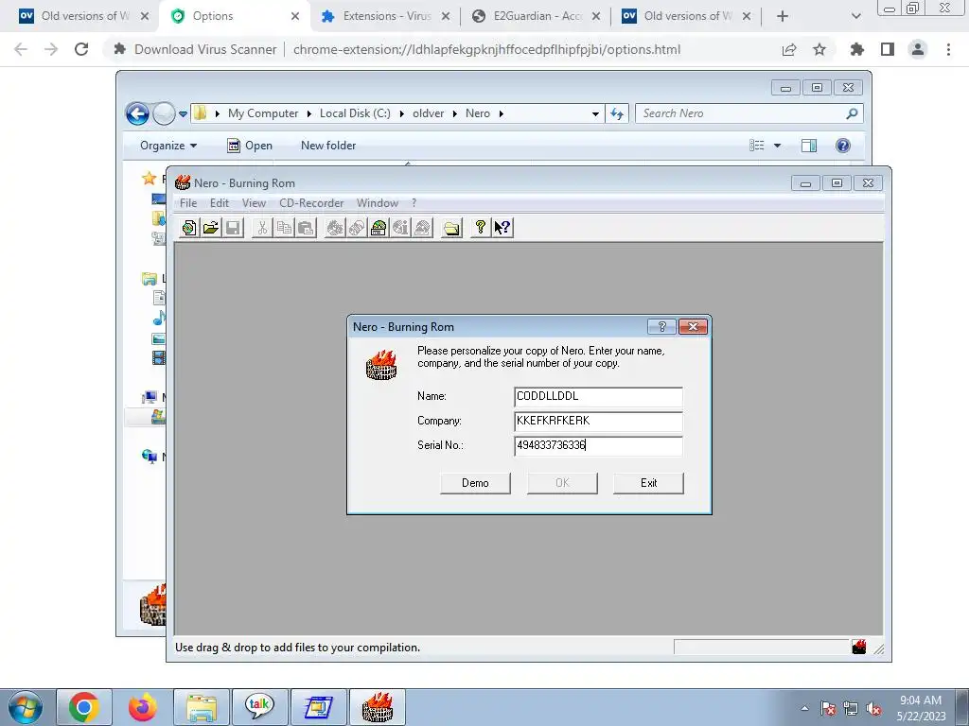Click the Chrome address bar URL
This screenshot has width=969, height=726.
pyautogui.click(x=487, y=49)
